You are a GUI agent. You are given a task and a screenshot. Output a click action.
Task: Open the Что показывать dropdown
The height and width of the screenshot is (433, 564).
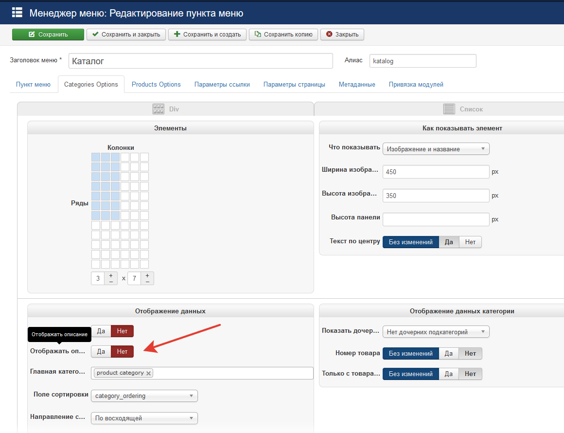(x=436, y=149)
